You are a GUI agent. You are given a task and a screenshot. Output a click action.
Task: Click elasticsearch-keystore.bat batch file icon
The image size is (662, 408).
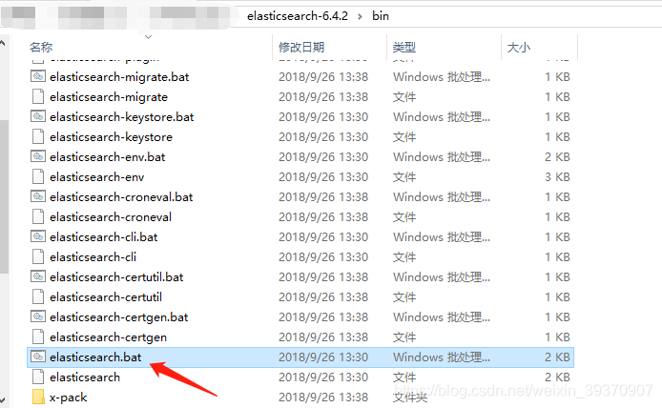tap(38, 116)
